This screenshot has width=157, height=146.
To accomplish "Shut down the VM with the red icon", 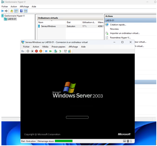I will 36,51.
